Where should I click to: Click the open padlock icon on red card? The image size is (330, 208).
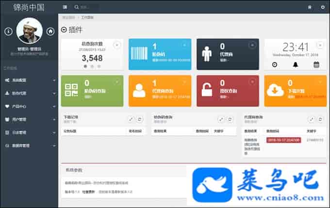tap(207, 90)
